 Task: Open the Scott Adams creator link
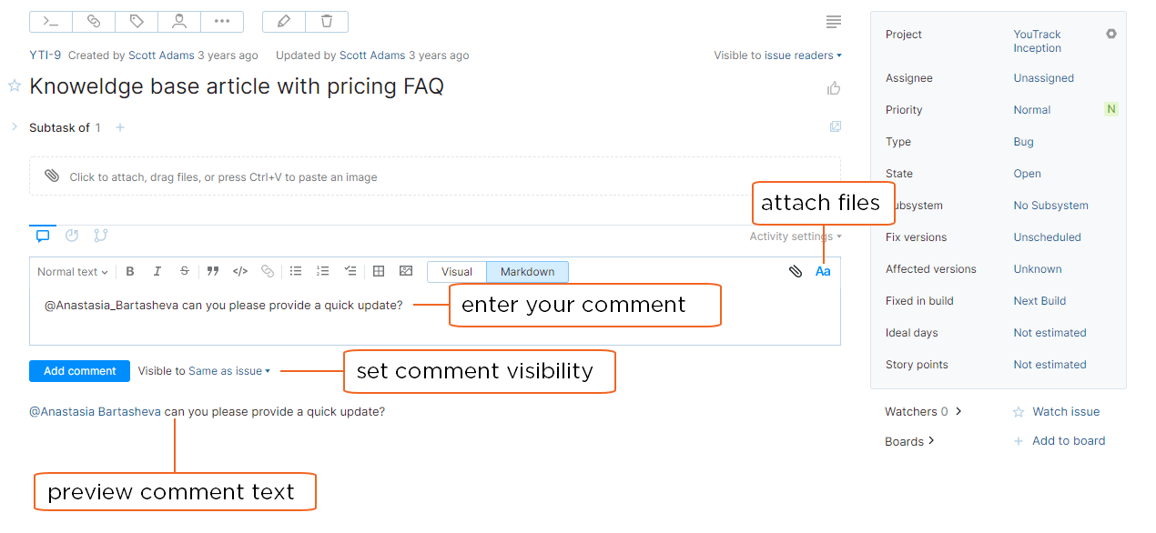[161, 55]
